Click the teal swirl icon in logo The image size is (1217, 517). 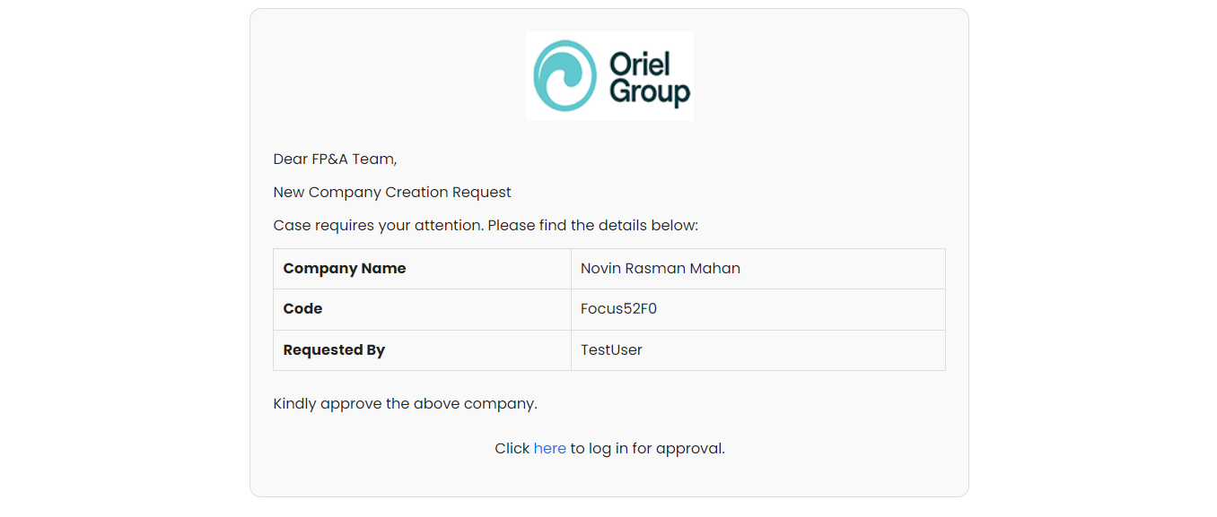pos(565,76)
